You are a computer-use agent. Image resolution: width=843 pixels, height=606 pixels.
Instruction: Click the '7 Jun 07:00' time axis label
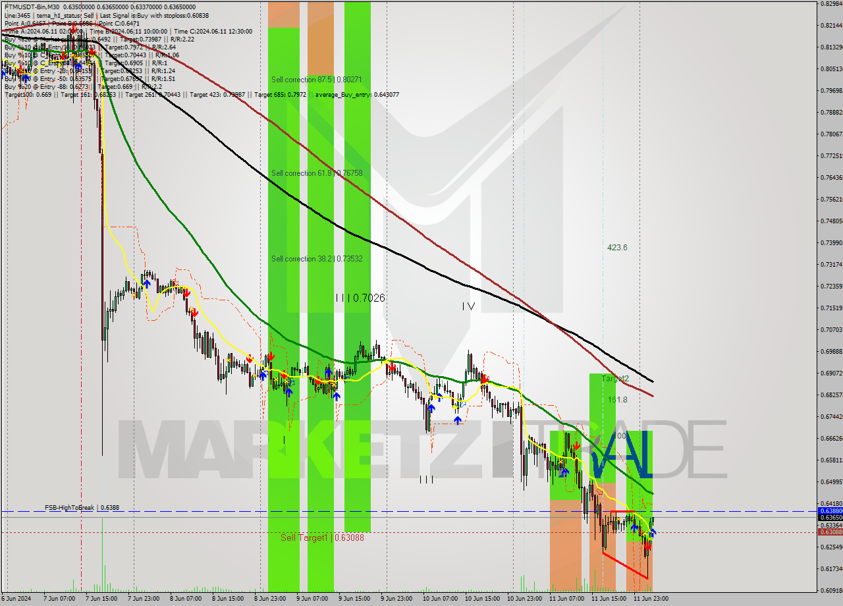[x=59, y=599]
